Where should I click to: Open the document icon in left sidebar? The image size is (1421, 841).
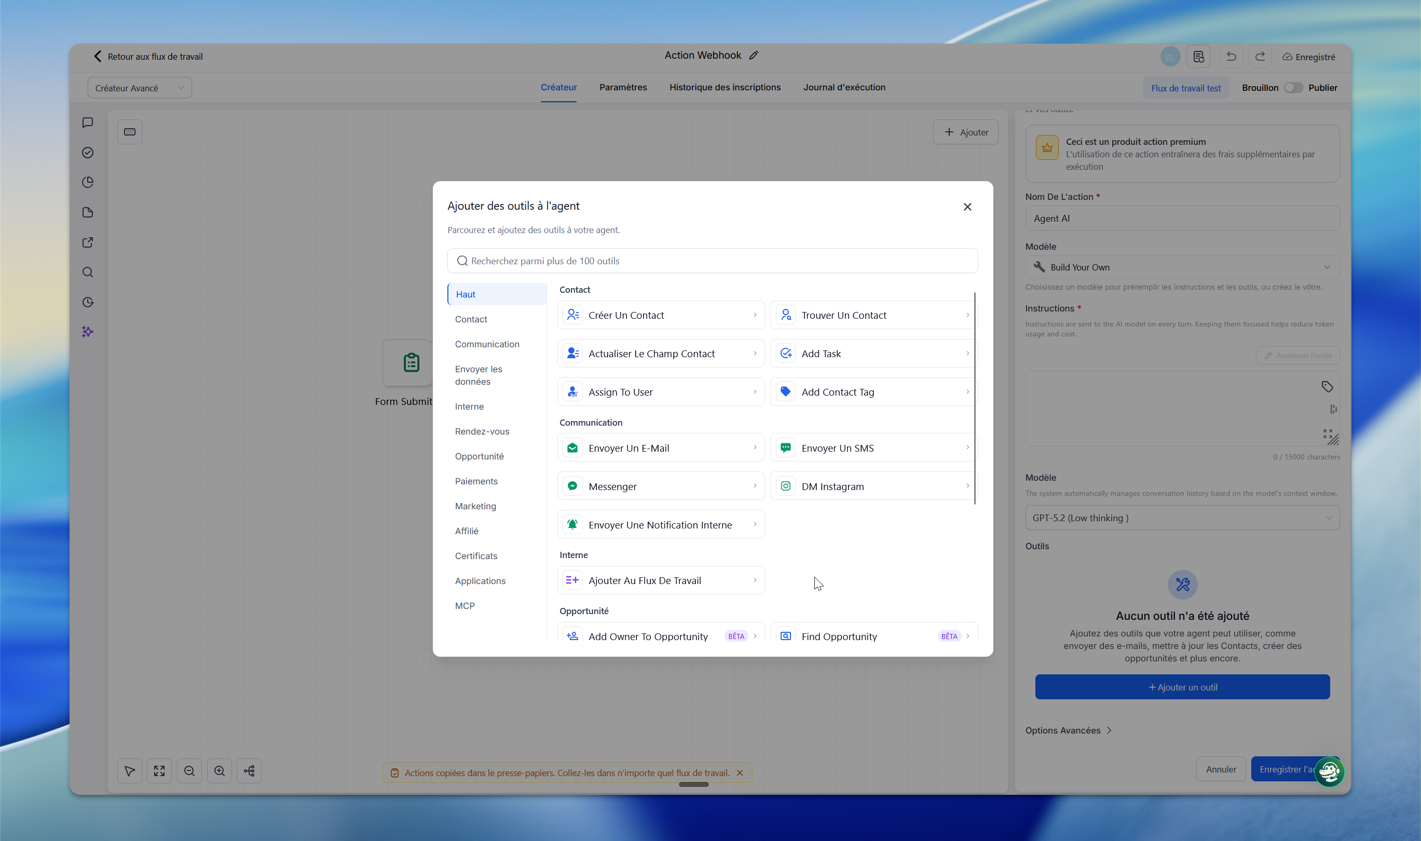88,212
